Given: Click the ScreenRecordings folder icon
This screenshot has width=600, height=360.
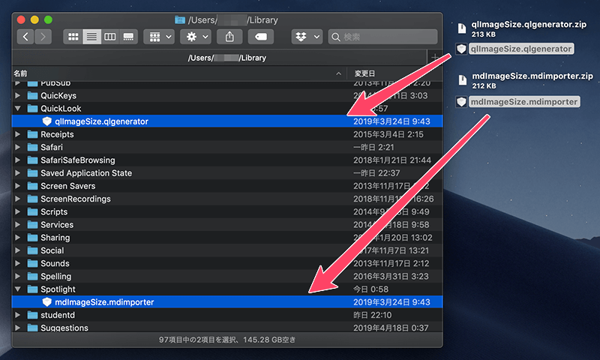Looking at the screenshot, I should pos(32,199).
